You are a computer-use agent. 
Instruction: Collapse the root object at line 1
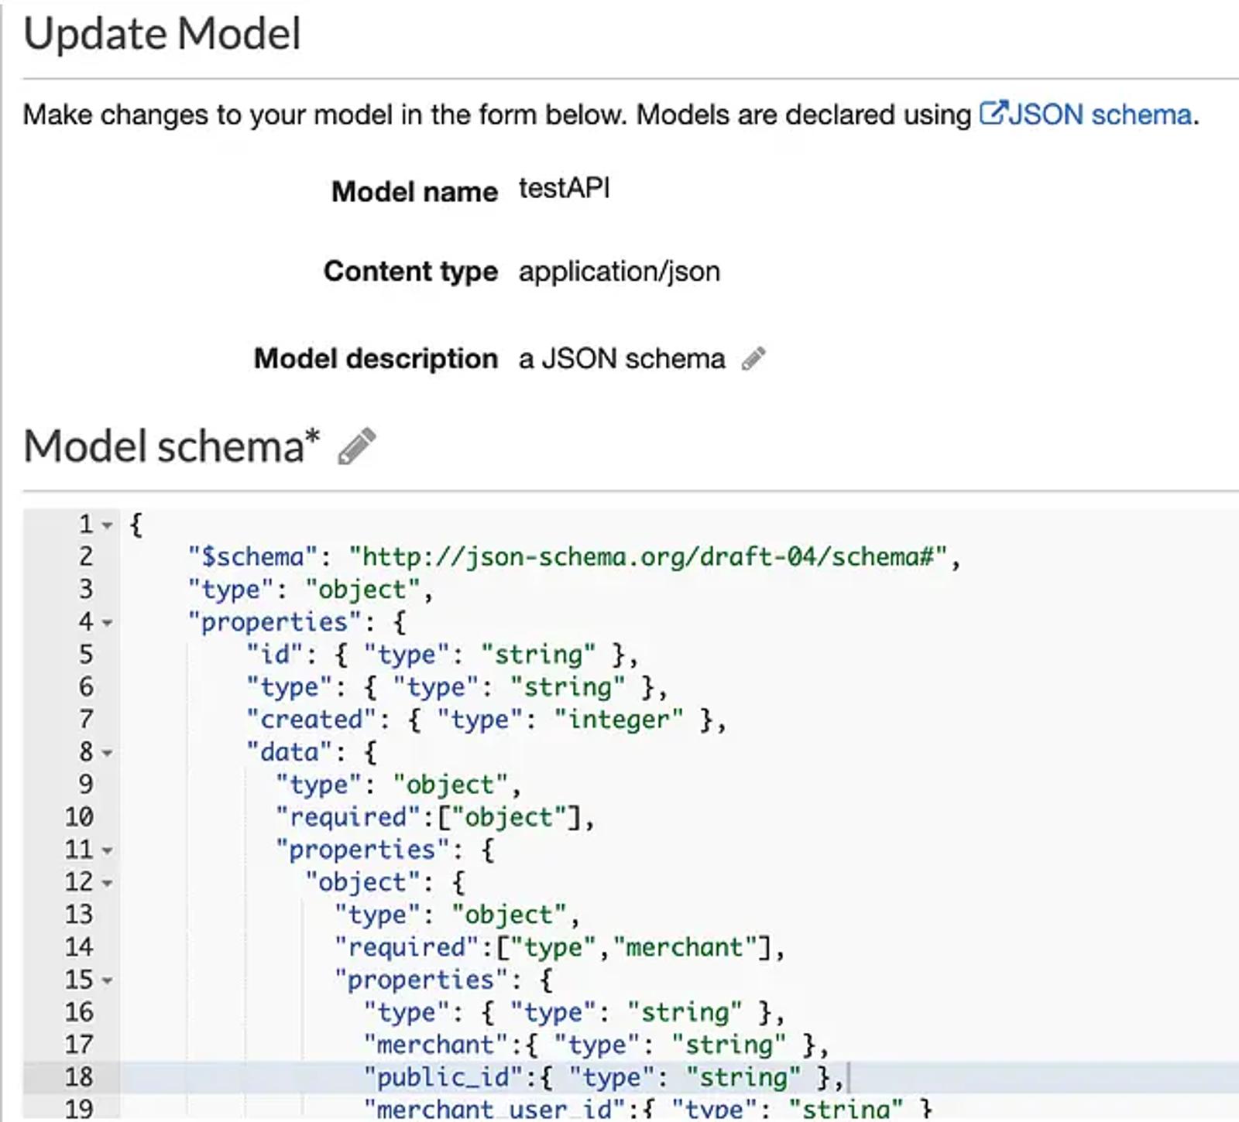(x=108, y=525)
